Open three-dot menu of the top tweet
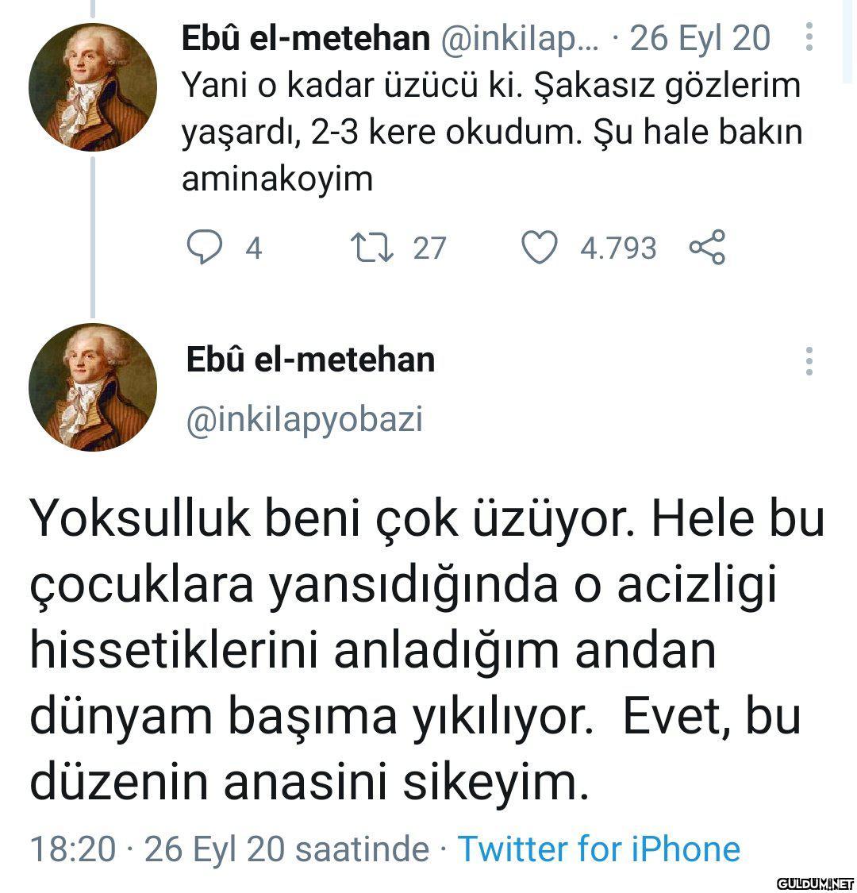The width and height of the screenshot is (857, 893). coord(809,37)
